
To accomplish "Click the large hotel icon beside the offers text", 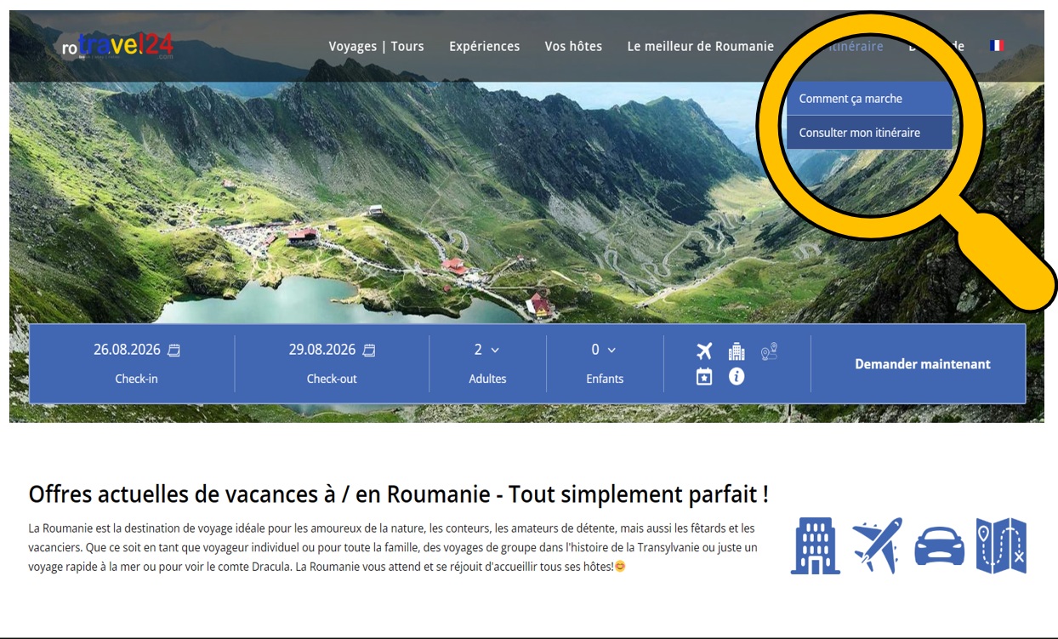I will (x=815, y=545).
